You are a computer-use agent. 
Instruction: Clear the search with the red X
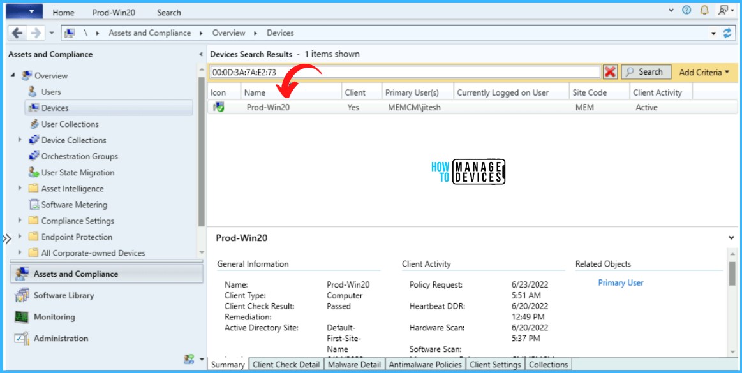point(611,72)
